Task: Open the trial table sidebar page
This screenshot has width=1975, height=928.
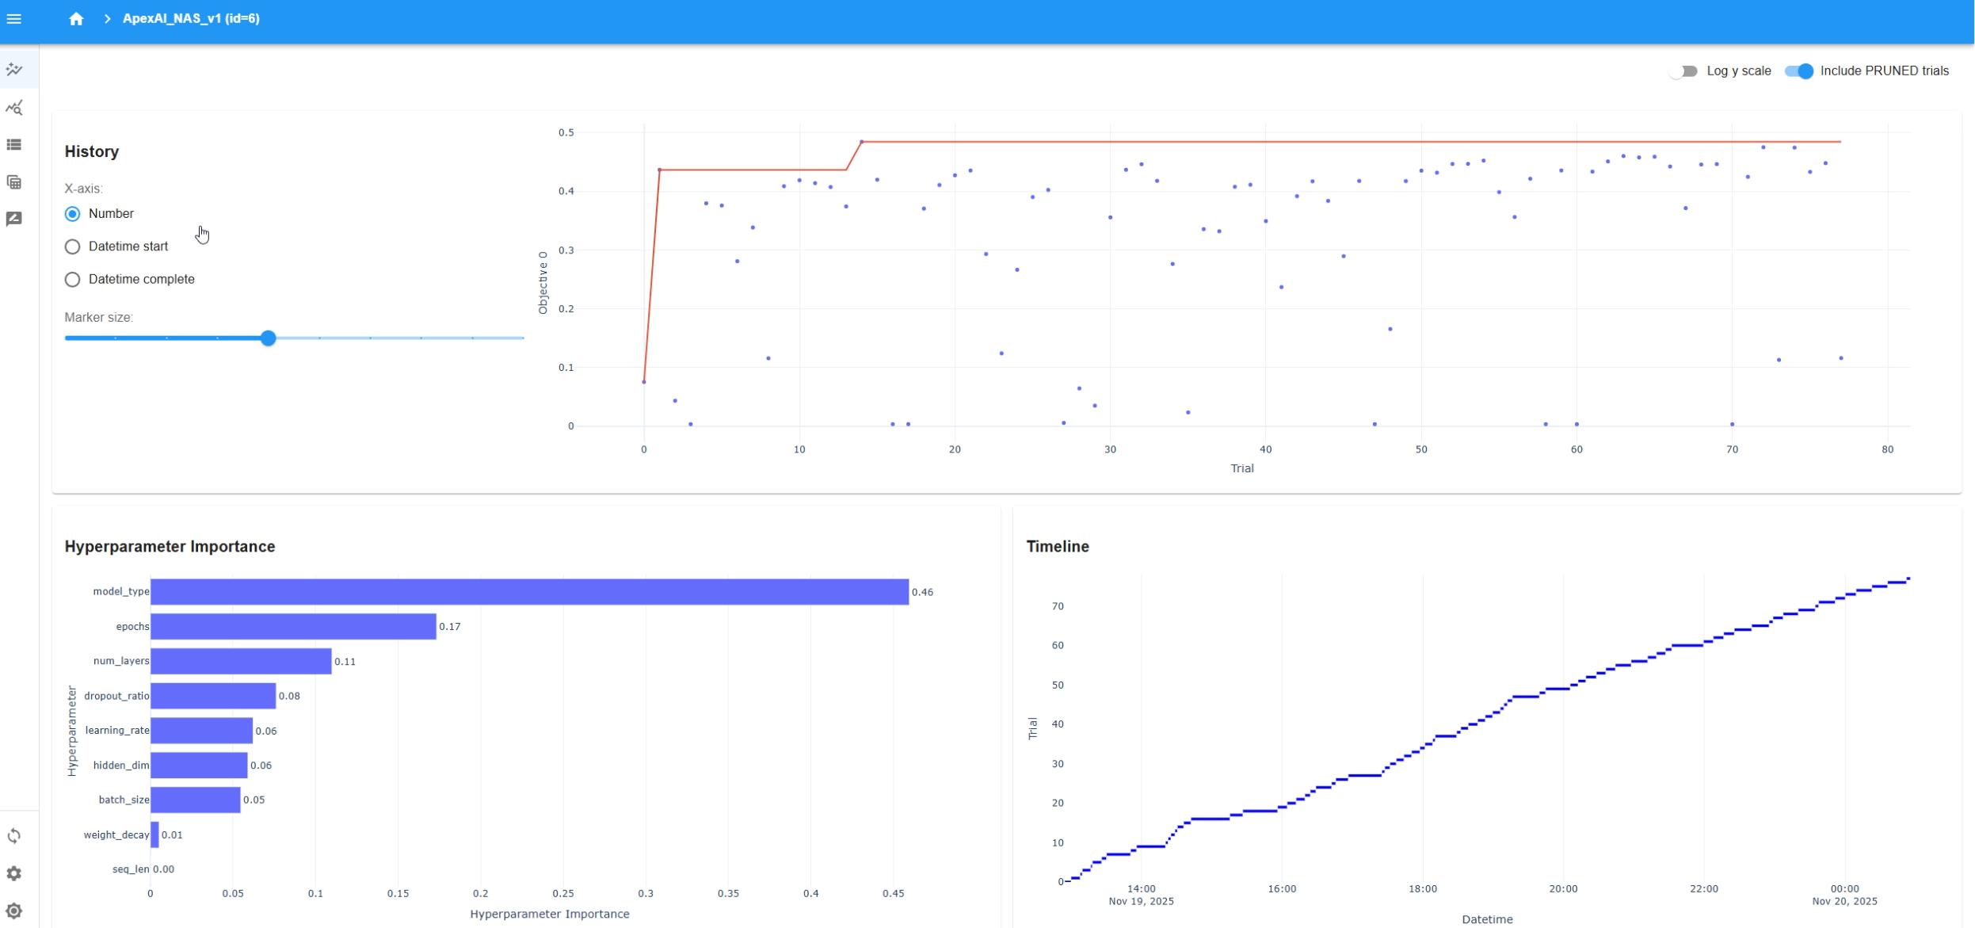Action: click(14, 182)
